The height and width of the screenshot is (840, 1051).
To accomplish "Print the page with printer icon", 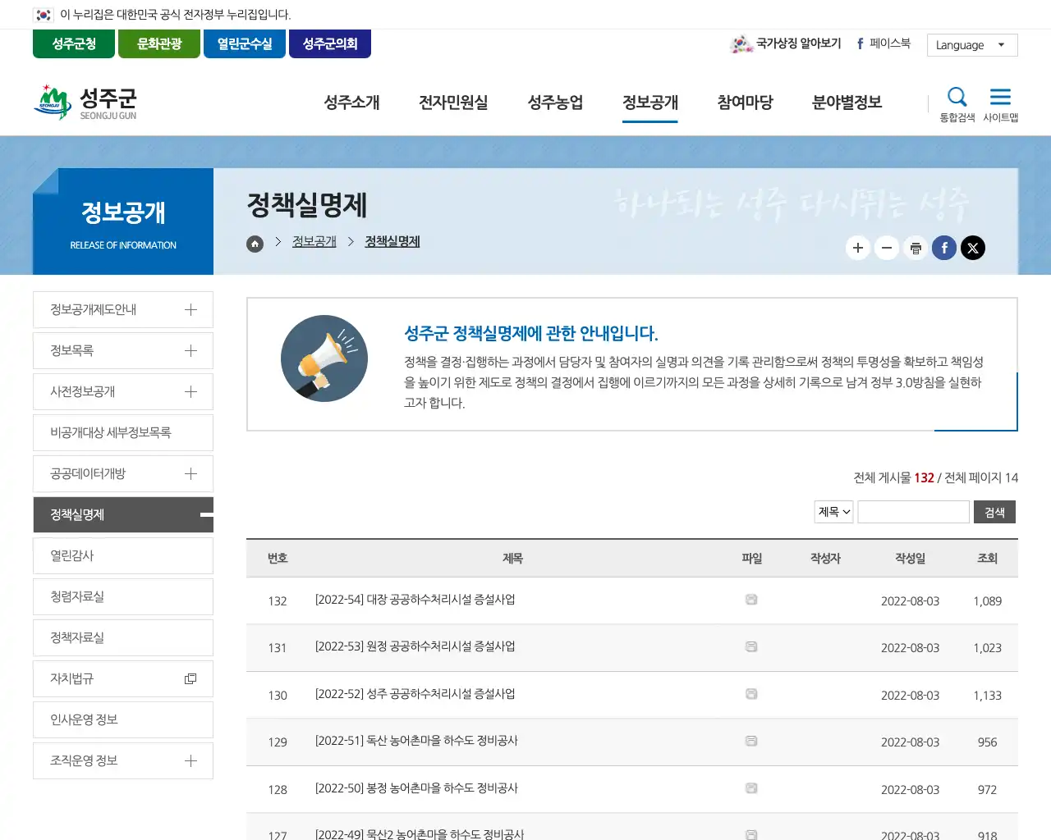I will click(916, 248).
